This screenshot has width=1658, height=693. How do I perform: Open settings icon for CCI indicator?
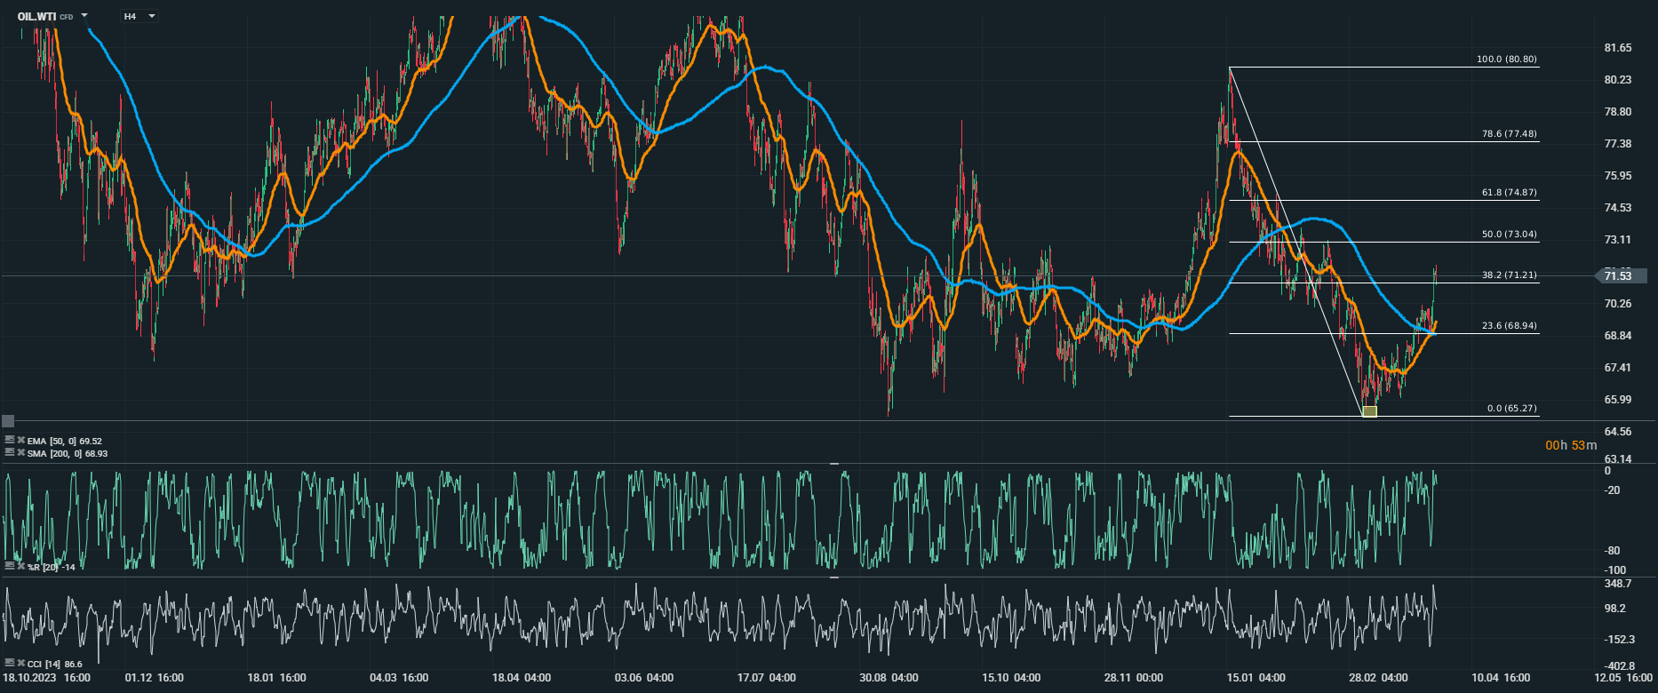10,663
